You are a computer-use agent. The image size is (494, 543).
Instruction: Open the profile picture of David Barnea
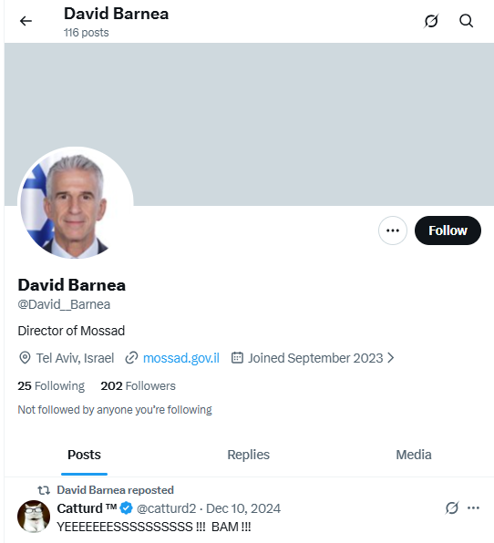pyautogui.click(x=76, y=204)
